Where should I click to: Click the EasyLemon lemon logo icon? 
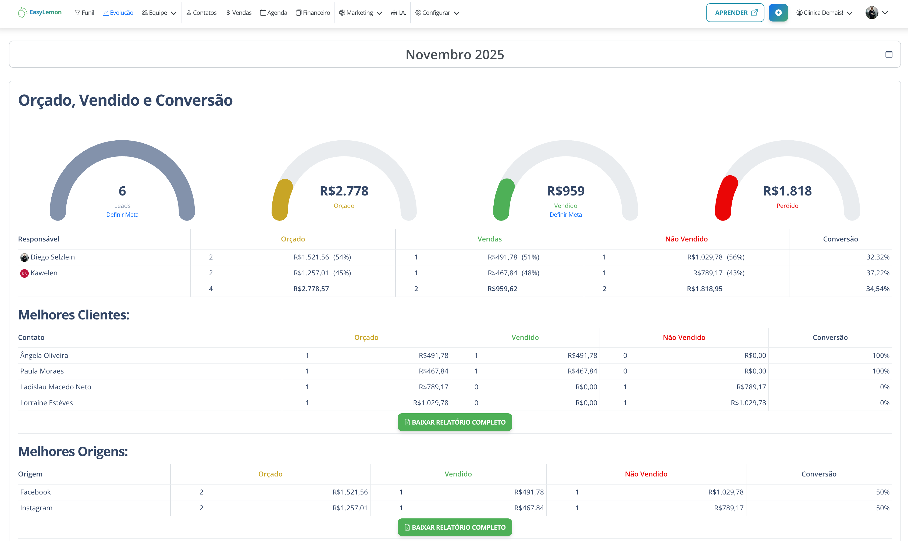coord(22,13)
